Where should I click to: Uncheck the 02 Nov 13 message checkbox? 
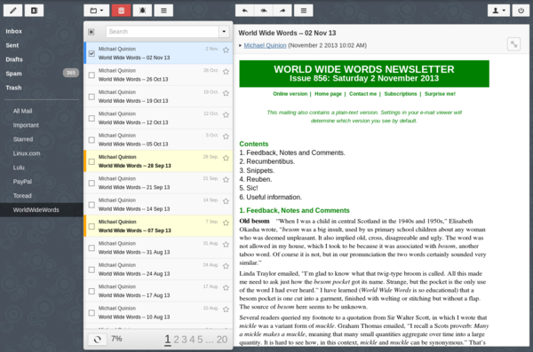click(x=91, y=53)
